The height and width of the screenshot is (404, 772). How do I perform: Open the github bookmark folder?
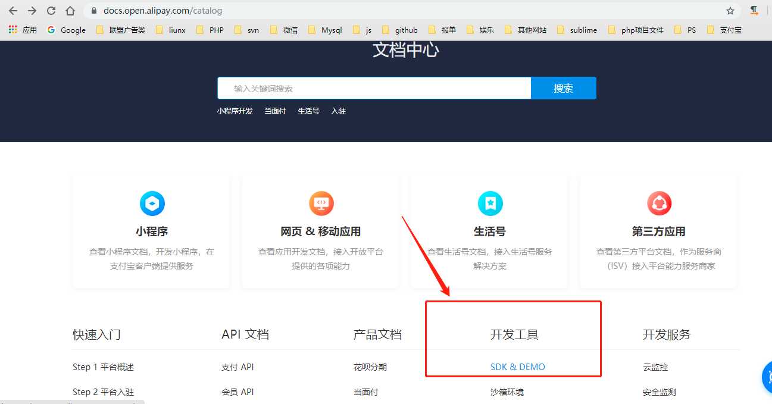point(399,30)
